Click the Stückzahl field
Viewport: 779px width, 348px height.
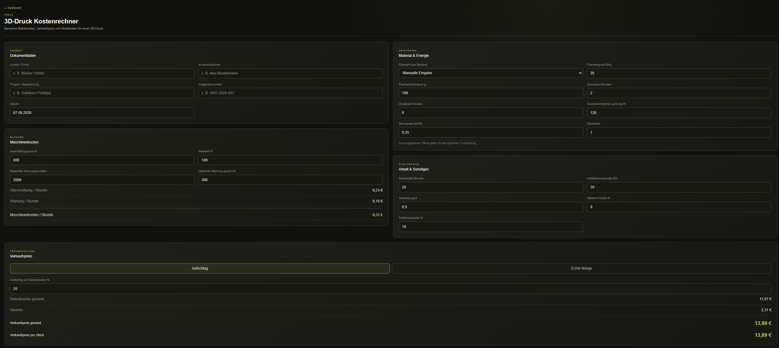point(679,133)
